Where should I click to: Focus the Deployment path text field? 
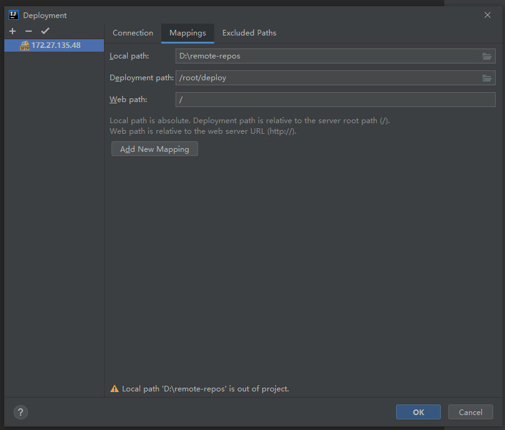(327, 78)
